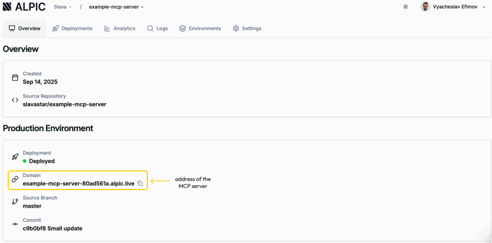Go to the Logs tab

pyautogui.click(x=158, y=28)
